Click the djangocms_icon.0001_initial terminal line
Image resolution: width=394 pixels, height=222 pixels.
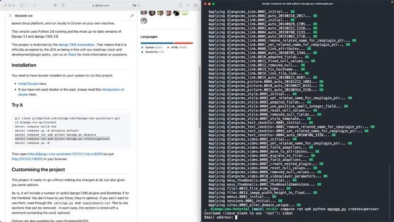click(252, 12)
